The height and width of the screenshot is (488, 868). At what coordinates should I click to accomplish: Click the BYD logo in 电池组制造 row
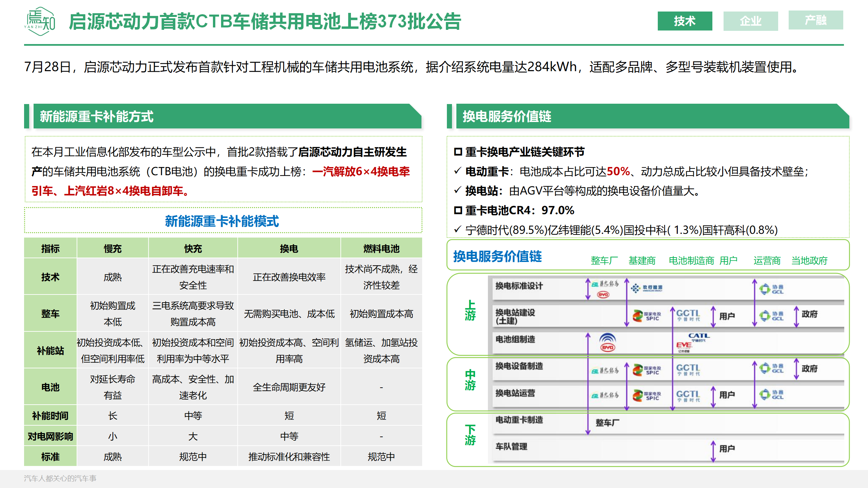point(607,342)
